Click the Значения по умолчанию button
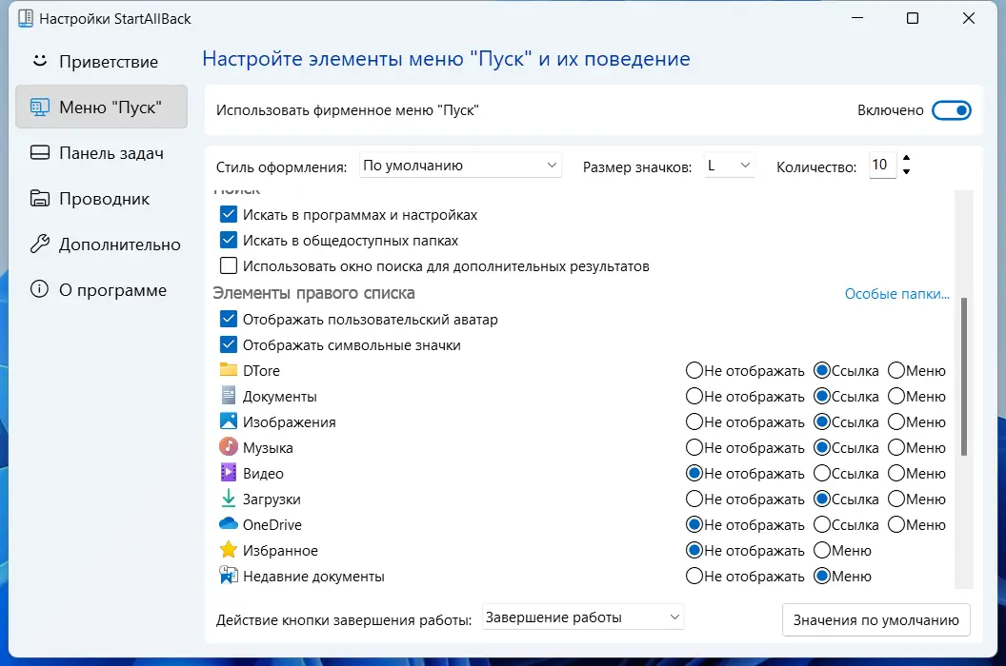The height and width of the screenshot is (666, 1006). coord(875,619)
